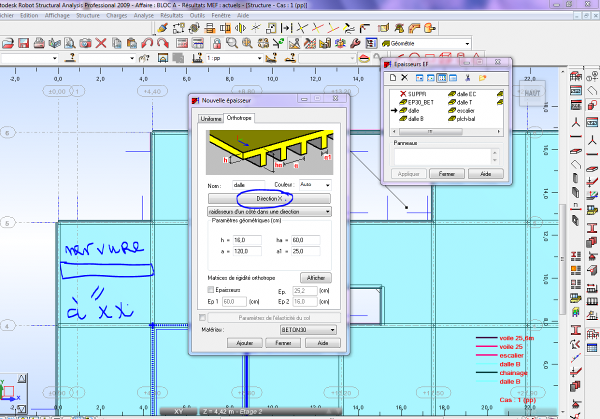Click the ha value field 60,0
This screenshot has width=600, height=419.
tap(305, 240)
